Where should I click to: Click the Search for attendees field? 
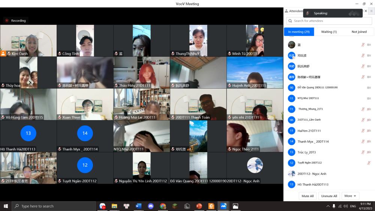pos(329,21)
